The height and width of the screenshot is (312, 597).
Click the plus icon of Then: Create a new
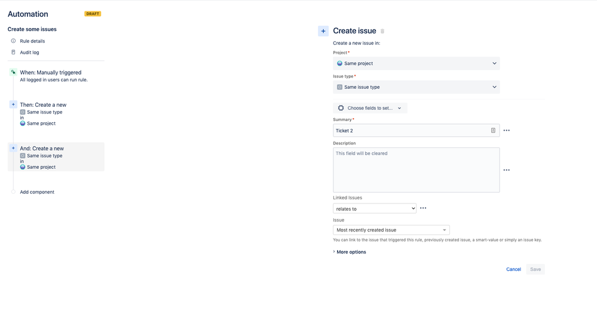[x=13, y=104]
